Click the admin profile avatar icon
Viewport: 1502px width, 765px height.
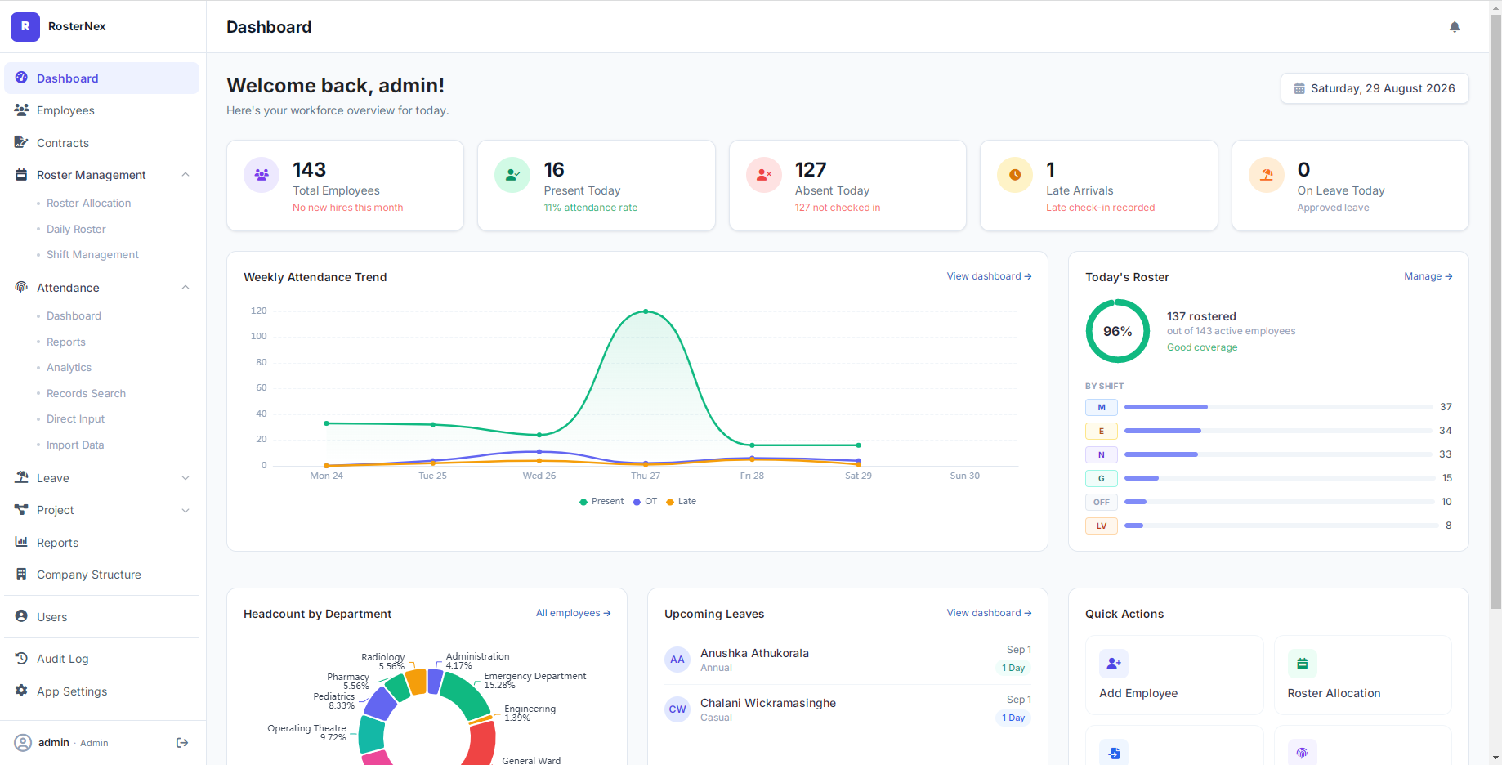[x=23, y=742]
